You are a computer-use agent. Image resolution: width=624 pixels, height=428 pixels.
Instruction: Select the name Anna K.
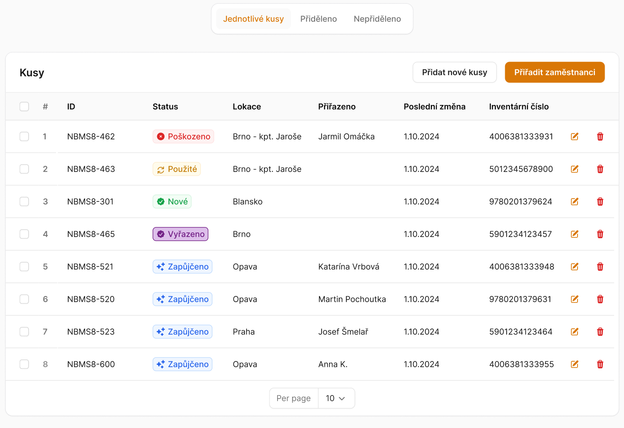pos(333,364)
